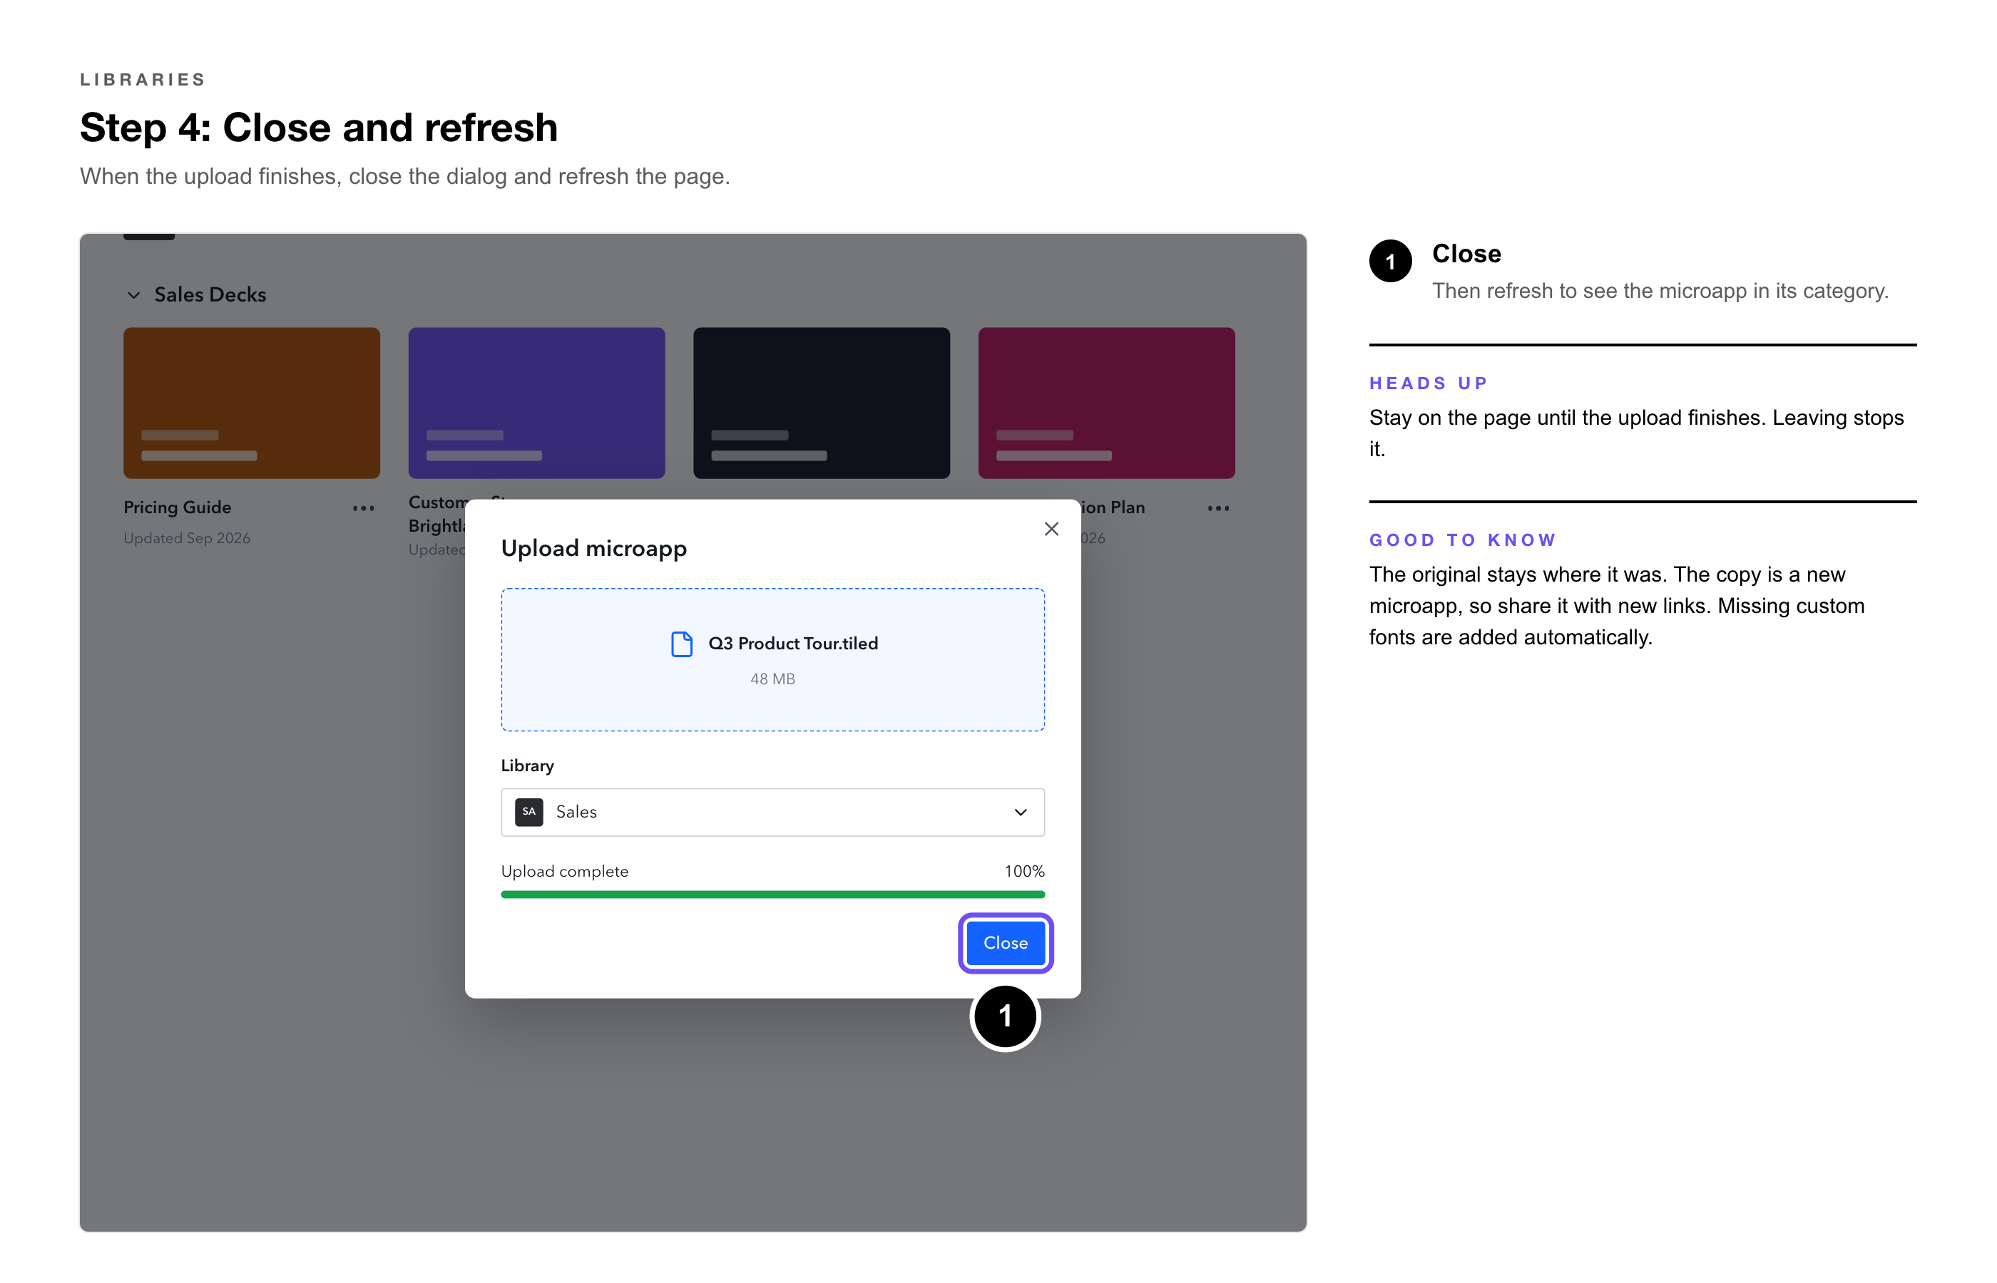Click the Q3 Product Tour.tiled file icon
The width and height of the screenshot is (1997, 1283).
click(x=682, y=643)
